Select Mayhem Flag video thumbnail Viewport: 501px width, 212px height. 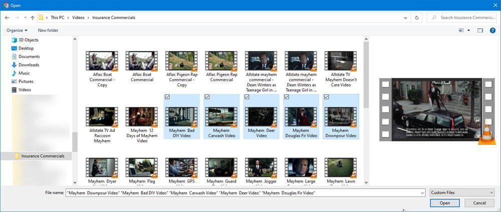pyautogui.click(x=142, y=167)
